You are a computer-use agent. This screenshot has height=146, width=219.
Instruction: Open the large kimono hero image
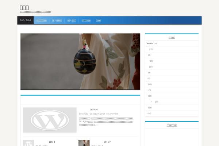[80, 62]
